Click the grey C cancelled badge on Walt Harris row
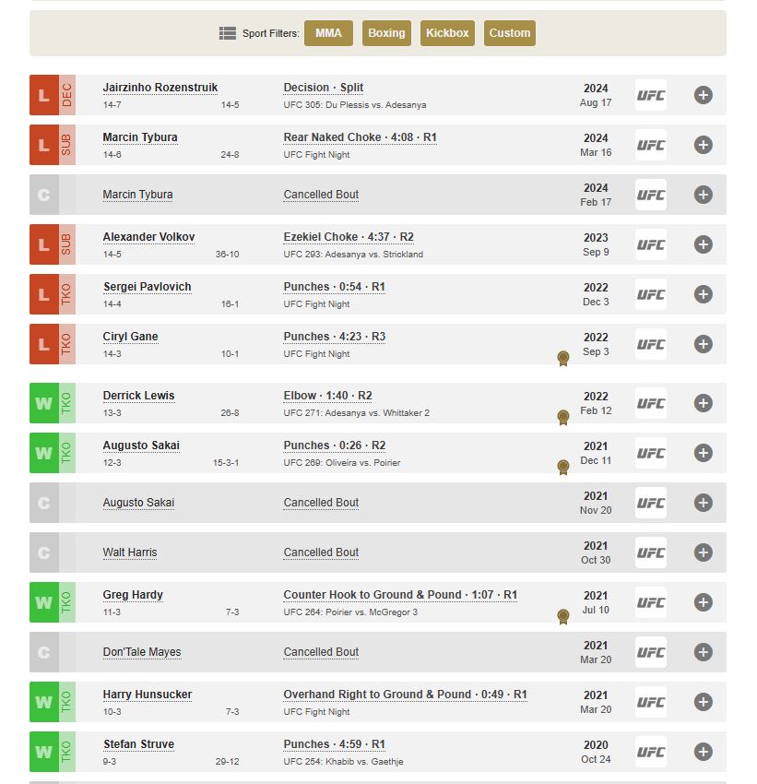 (44, 552)
